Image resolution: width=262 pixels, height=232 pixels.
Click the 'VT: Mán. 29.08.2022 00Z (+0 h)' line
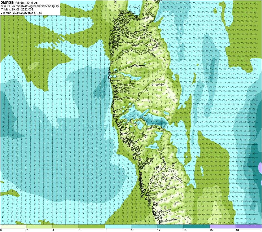tap(21, 13)
